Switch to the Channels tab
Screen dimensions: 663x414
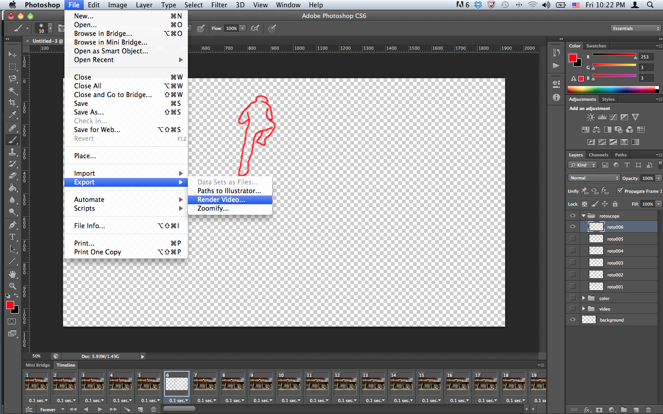tap(598, 155)
